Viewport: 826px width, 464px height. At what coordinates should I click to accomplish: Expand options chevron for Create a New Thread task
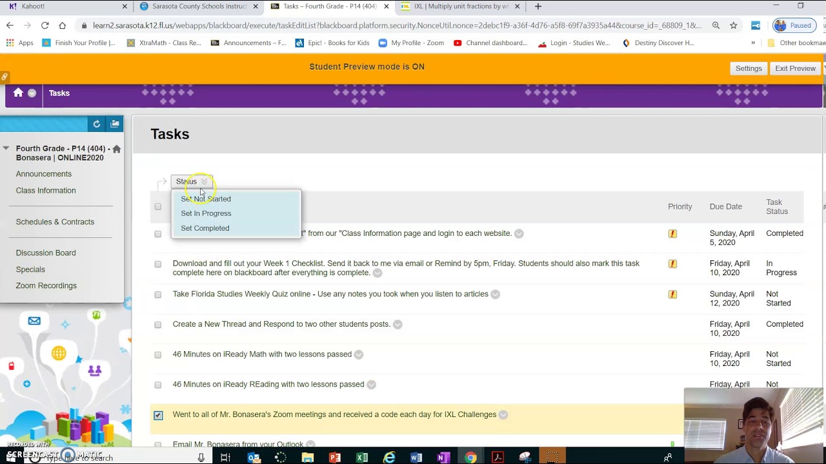(398, 325)
